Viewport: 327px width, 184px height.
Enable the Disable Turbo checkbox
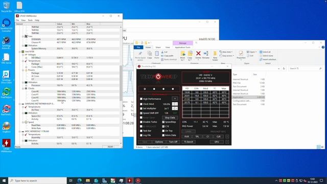[x=141, y=122]
